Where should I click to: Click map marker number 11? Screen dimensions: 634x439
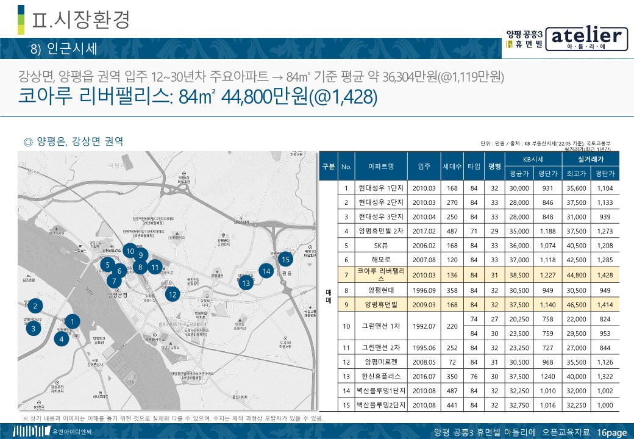[155, 267]
